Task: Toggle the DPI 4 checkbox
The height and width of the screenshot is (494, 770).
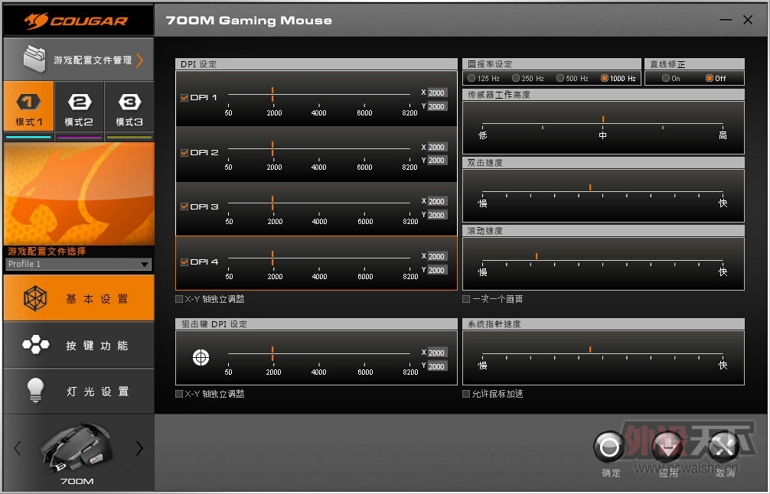Action: (x=184, y=262)
